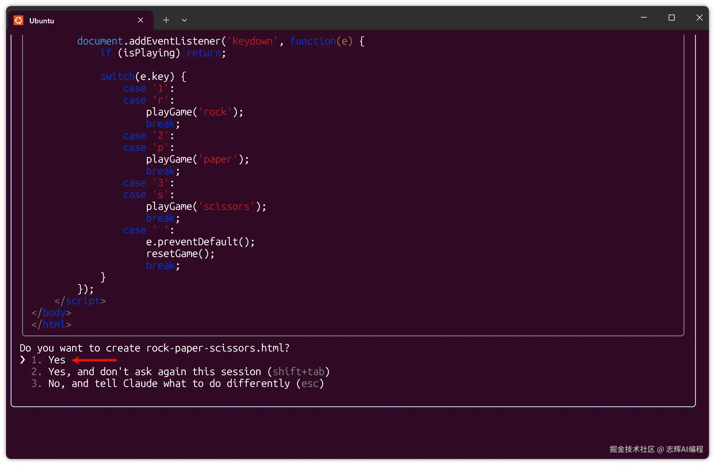The width and height of the screenshot is (715, 465).
Task: Click the watermark text at bottom right
Action: 656,449
